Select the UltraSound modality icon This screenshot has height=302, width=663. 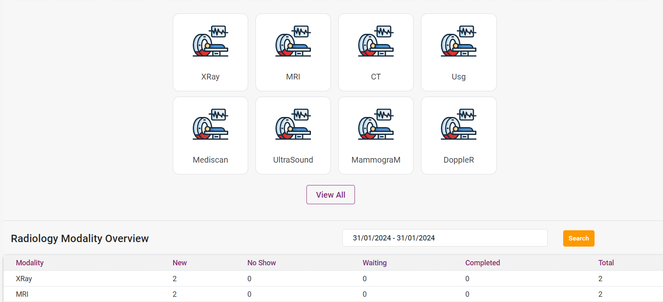pos(293,125)
